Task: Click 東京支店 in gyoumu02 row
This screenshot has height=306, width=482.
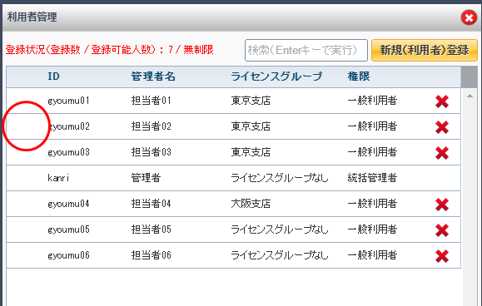Action: tap(251, 126)
